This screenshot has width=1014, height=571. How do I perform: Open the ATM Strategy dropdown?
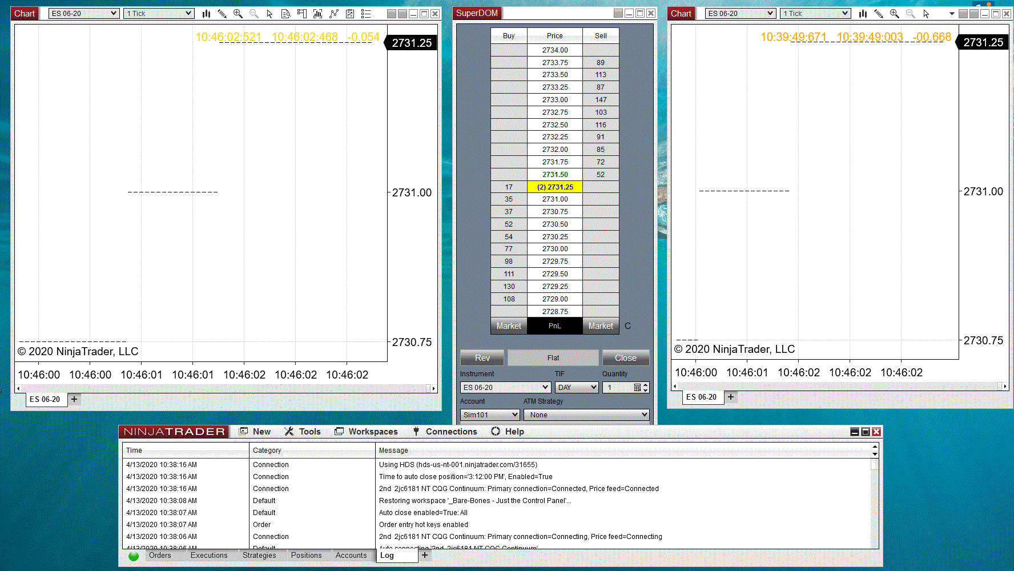586,415
